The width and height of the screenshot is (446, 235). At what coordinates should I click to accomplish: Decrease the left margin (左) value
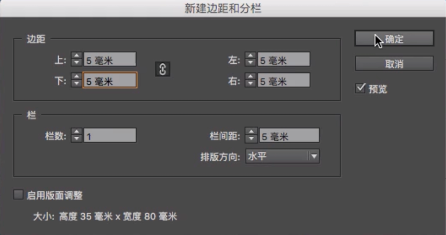point(250,62)
